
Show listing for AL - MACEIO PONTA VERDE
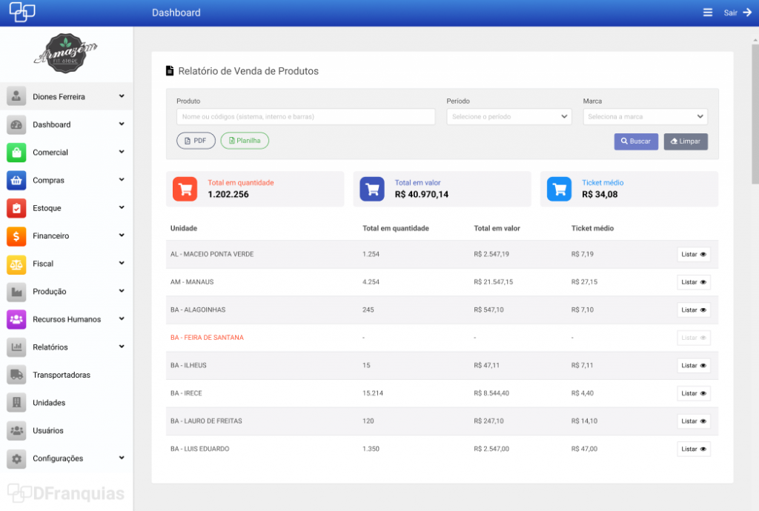pyautogui.click(x=693, y=254)
